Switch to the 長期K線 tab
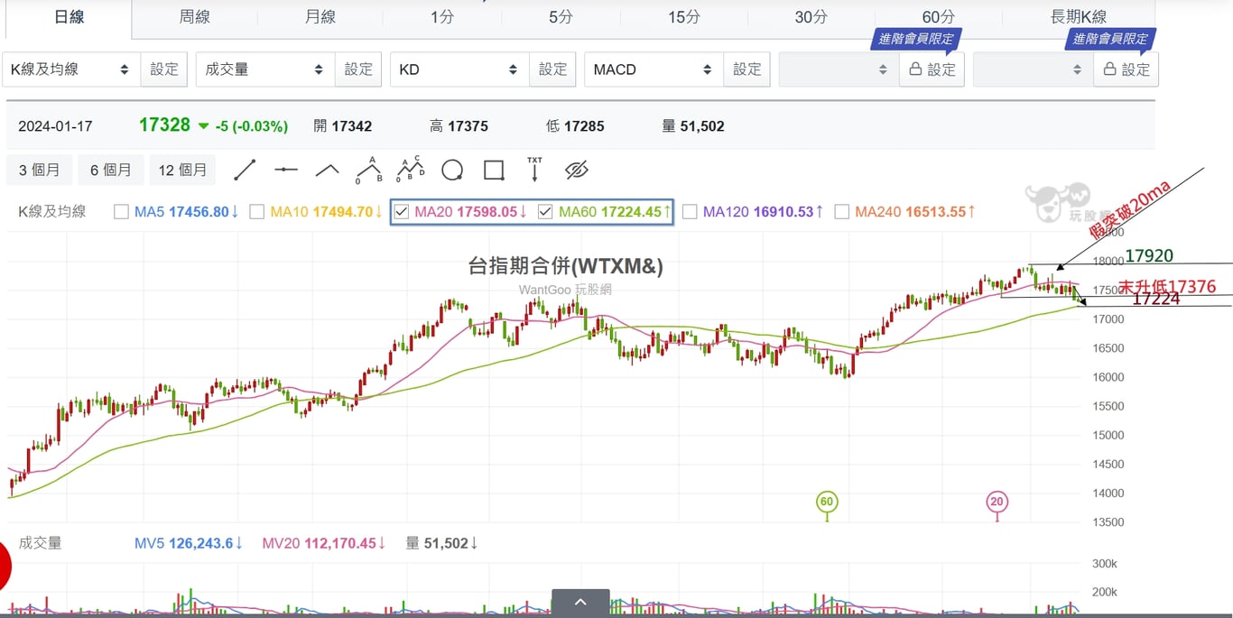 (1079, 17)
